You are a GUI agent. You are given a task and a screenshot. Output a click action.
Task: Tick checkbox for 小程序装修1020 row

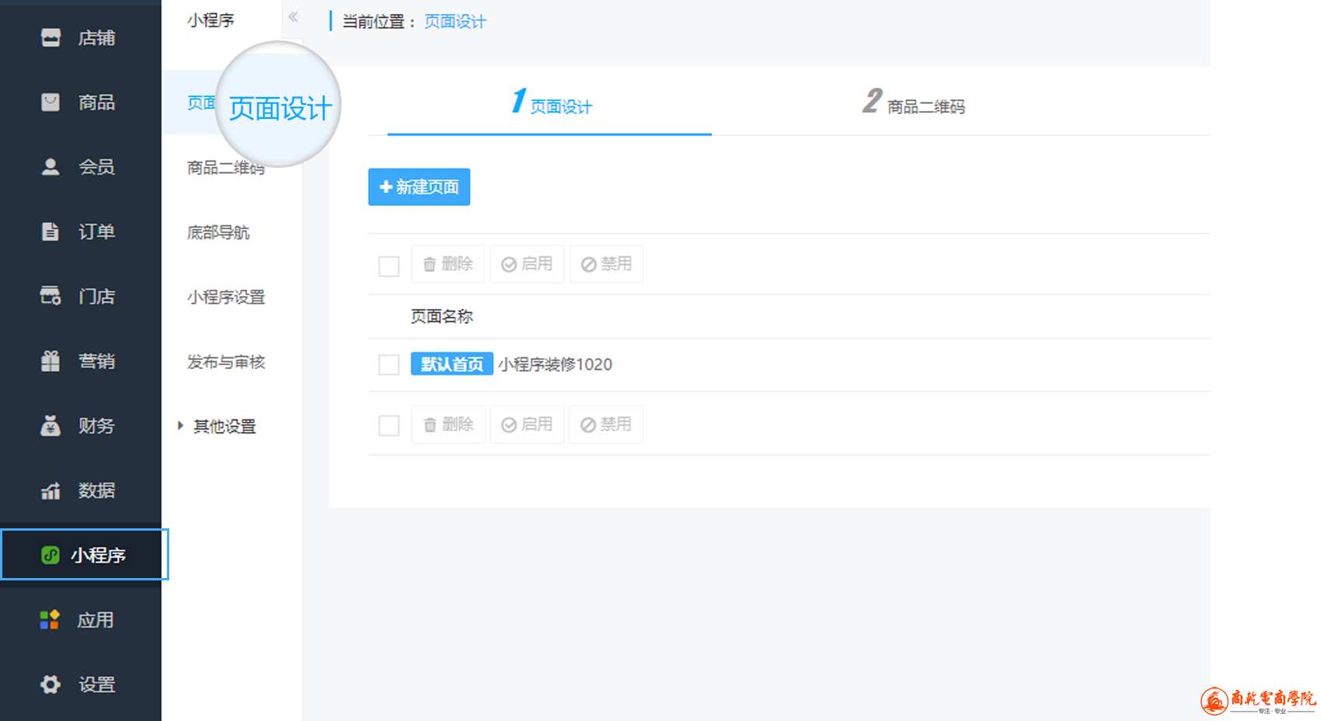point(388,364)
